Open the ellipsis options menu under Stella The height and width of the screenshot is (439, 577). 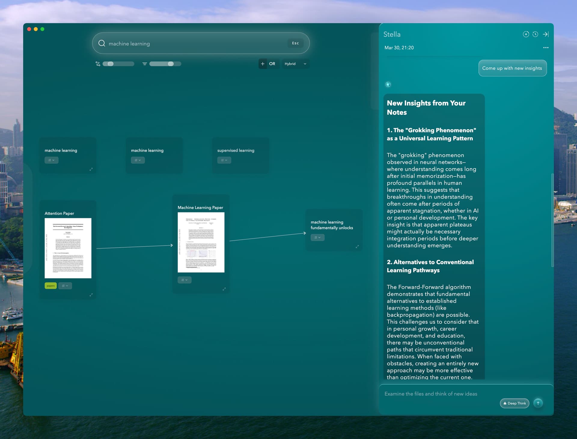[546, 47]
